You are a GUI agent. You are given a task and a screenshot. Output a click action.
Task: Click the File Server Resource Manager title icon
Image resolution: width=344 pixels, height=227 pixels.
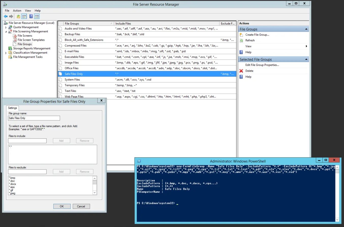coord(5,4)
